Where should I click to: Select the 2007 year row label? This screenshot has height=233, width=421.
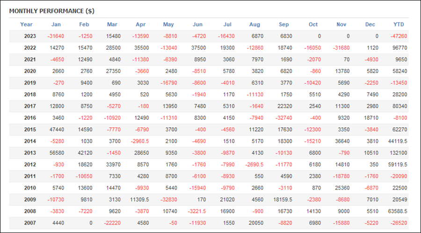30,223
